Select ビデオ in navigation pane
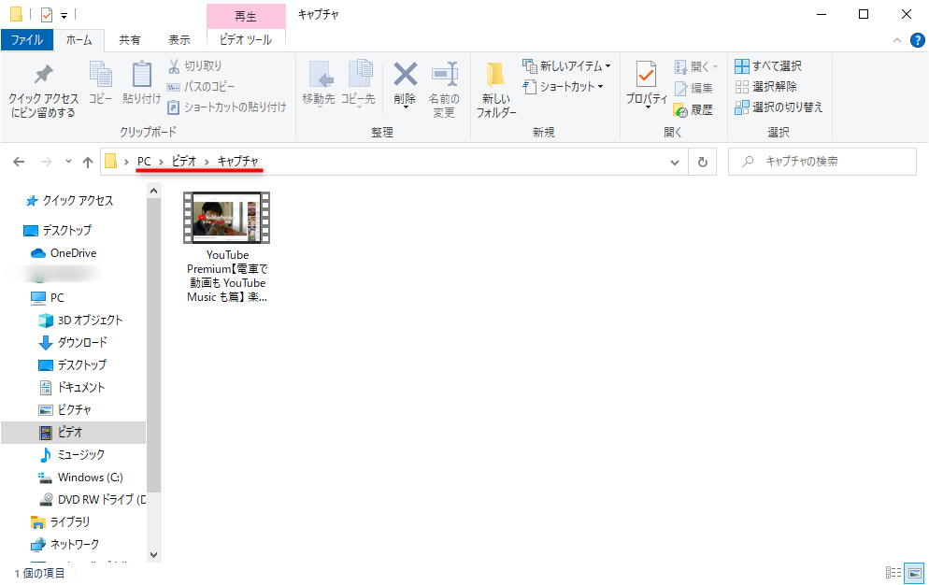The width and height of the screenshot is (929, 585). (x=73, y=433)
